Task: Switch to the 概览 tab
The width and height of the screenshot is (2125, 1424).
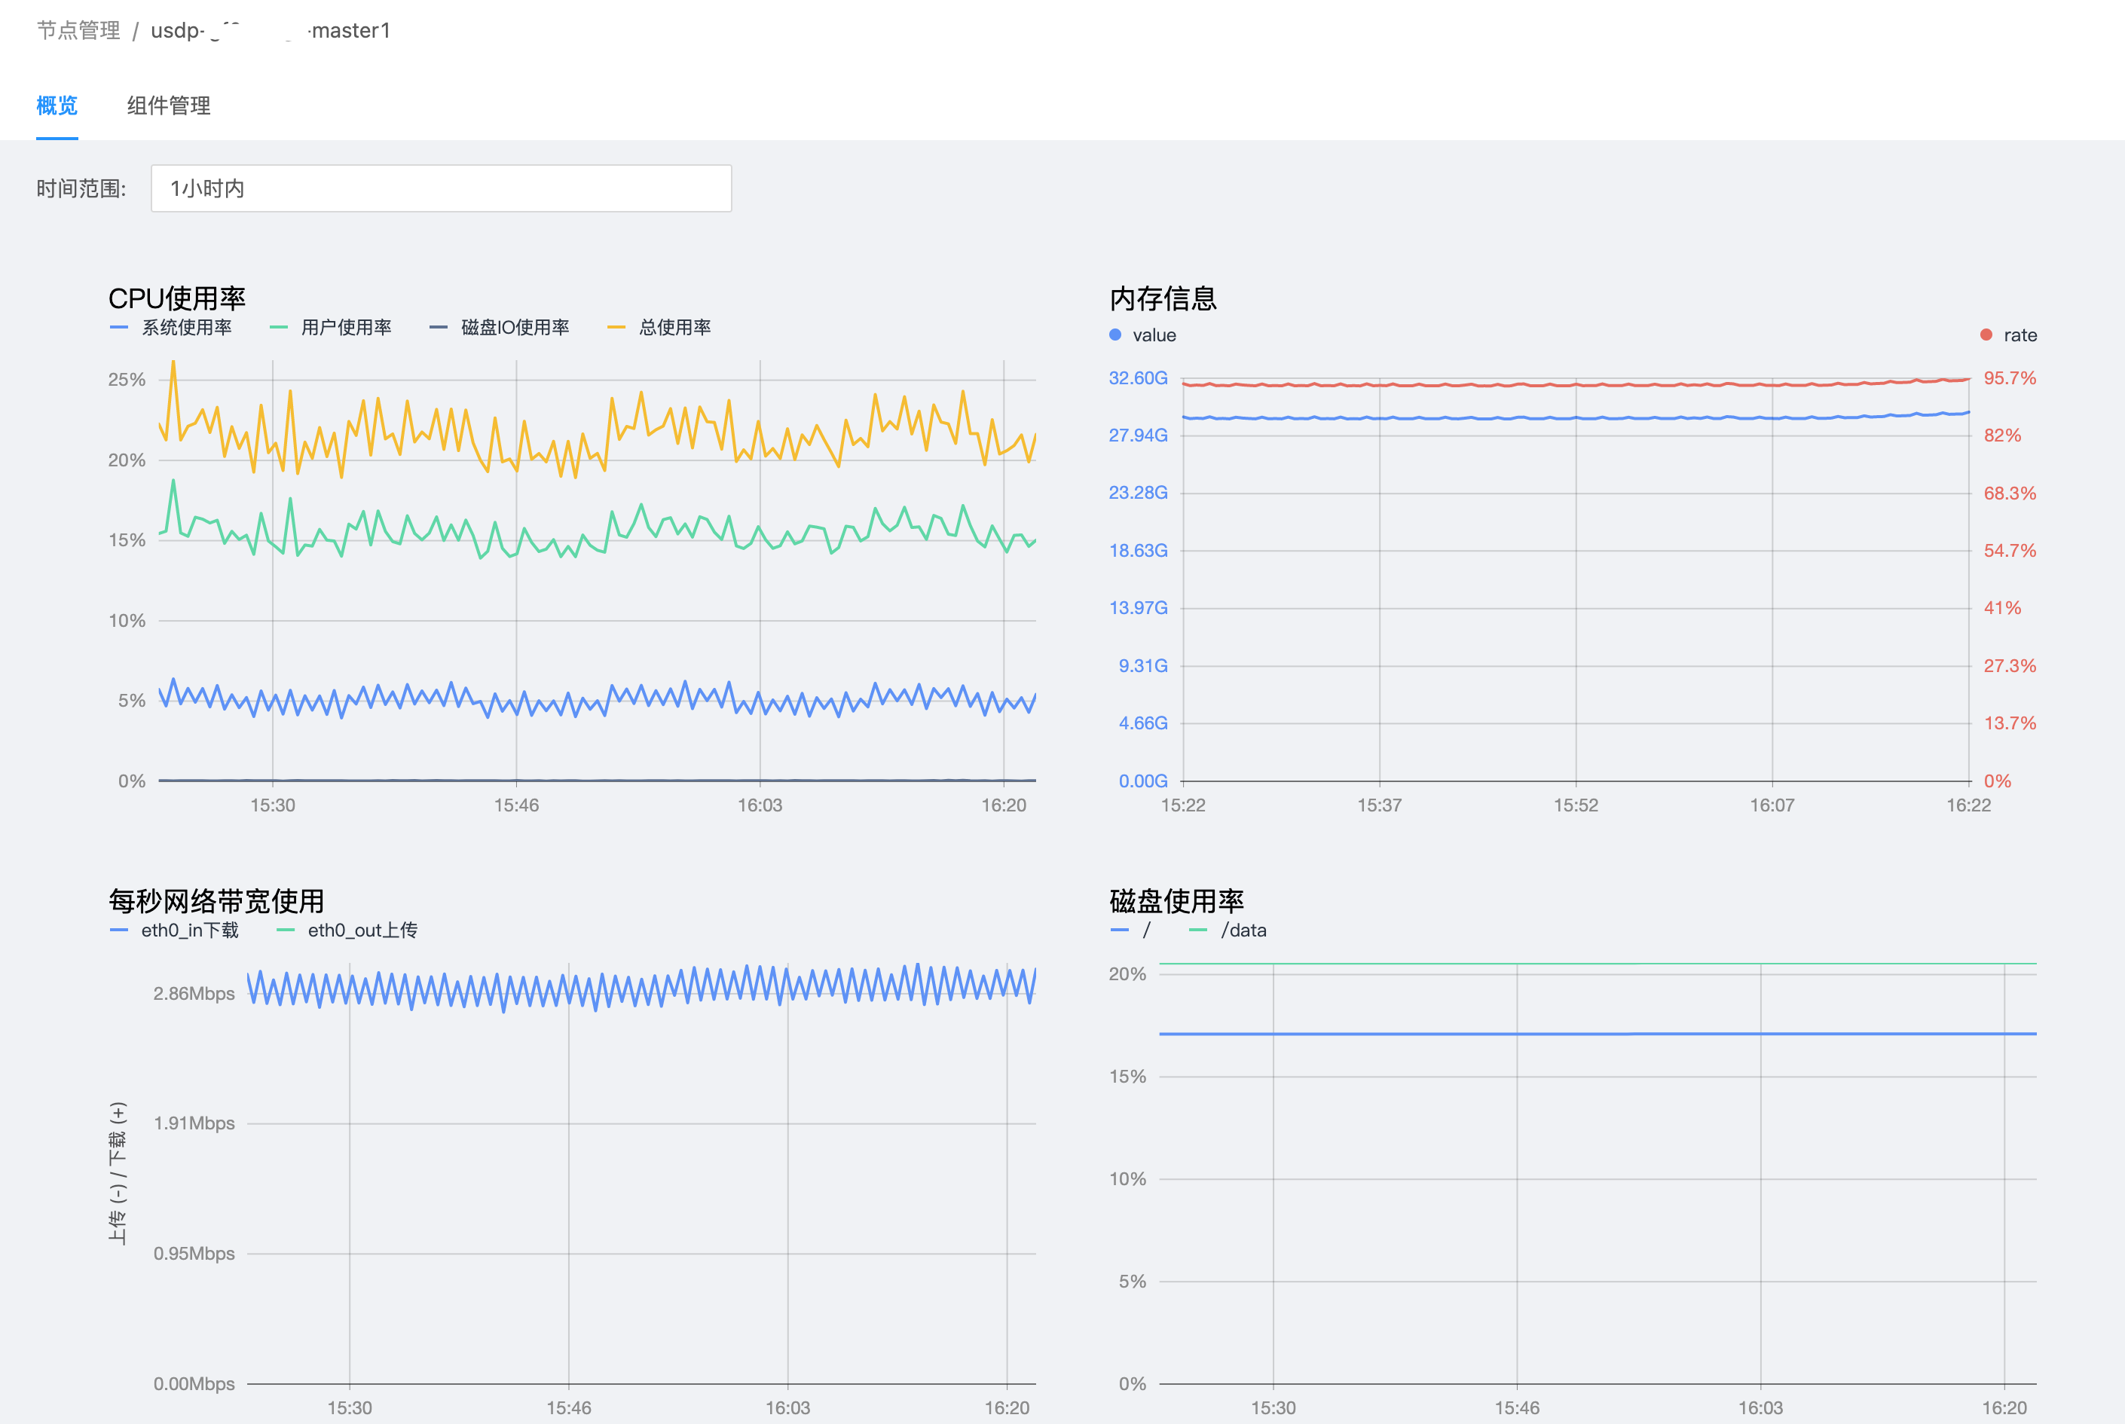Action: click(57, 105)
